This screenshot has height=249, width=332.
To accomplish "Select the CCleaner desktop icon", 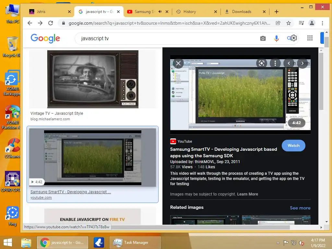I will [x=13, y=148].
